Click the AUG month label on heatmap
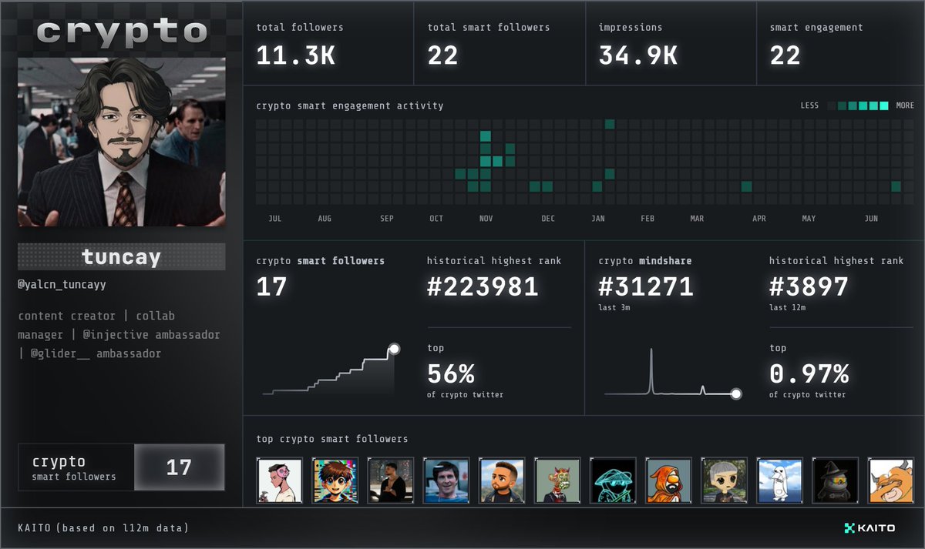Screen dimensions: 925x549 (325, 219)
